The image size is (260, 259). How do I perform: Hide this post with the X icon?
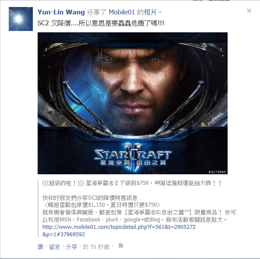(x=249, y=10)
